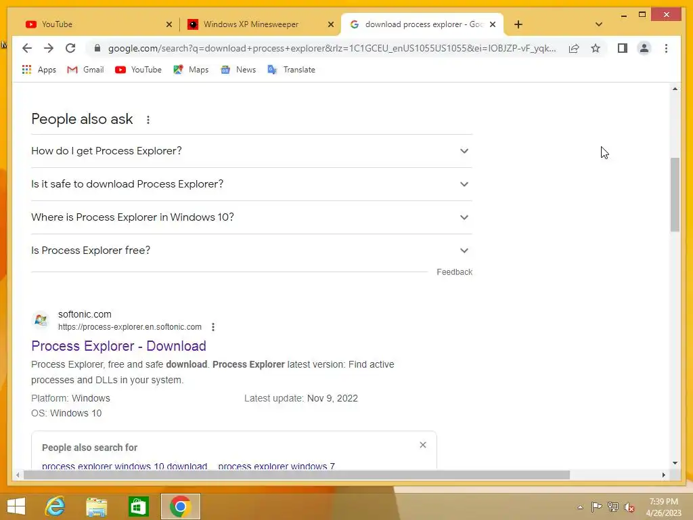Open the Maps bookmark

tap(191, 70)
